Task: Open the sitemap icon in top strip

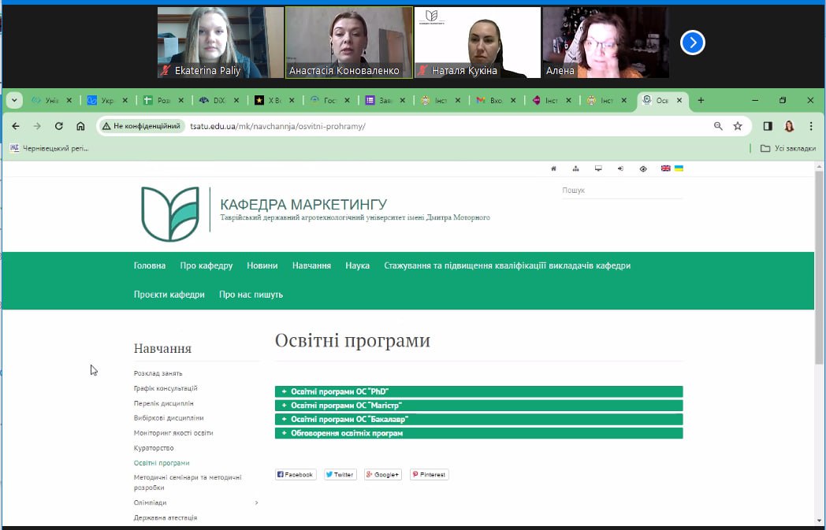Action: pos(575,169)
